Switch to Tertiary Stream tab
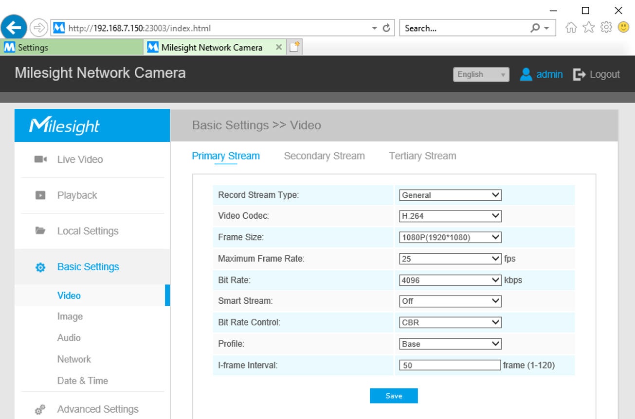 [423, 156]
